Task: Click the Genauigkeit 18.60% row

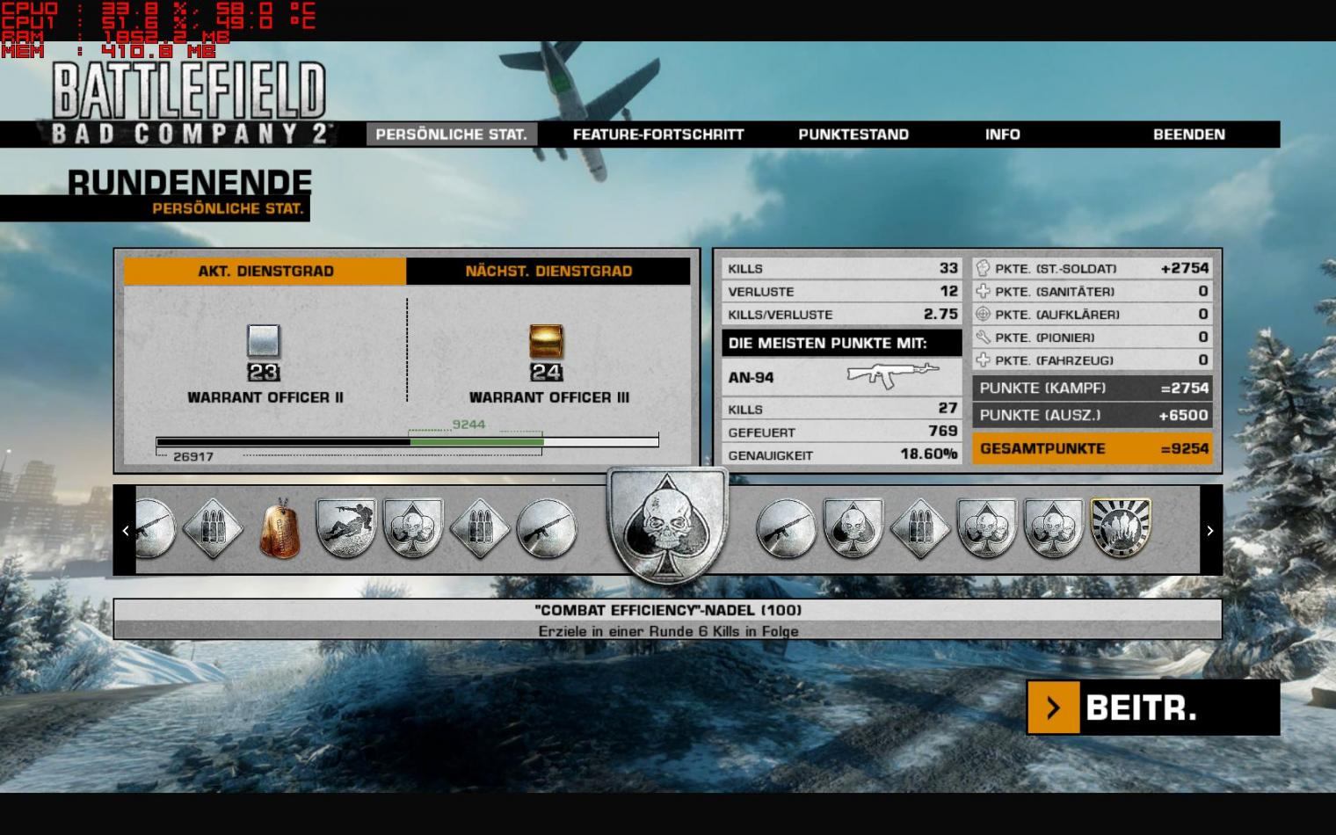Action: click(x=842, y=454)
